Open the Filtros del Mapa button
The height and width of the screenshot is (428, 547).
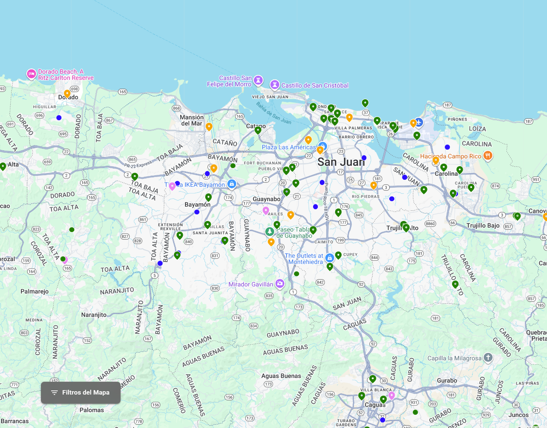tap(81, 392)
